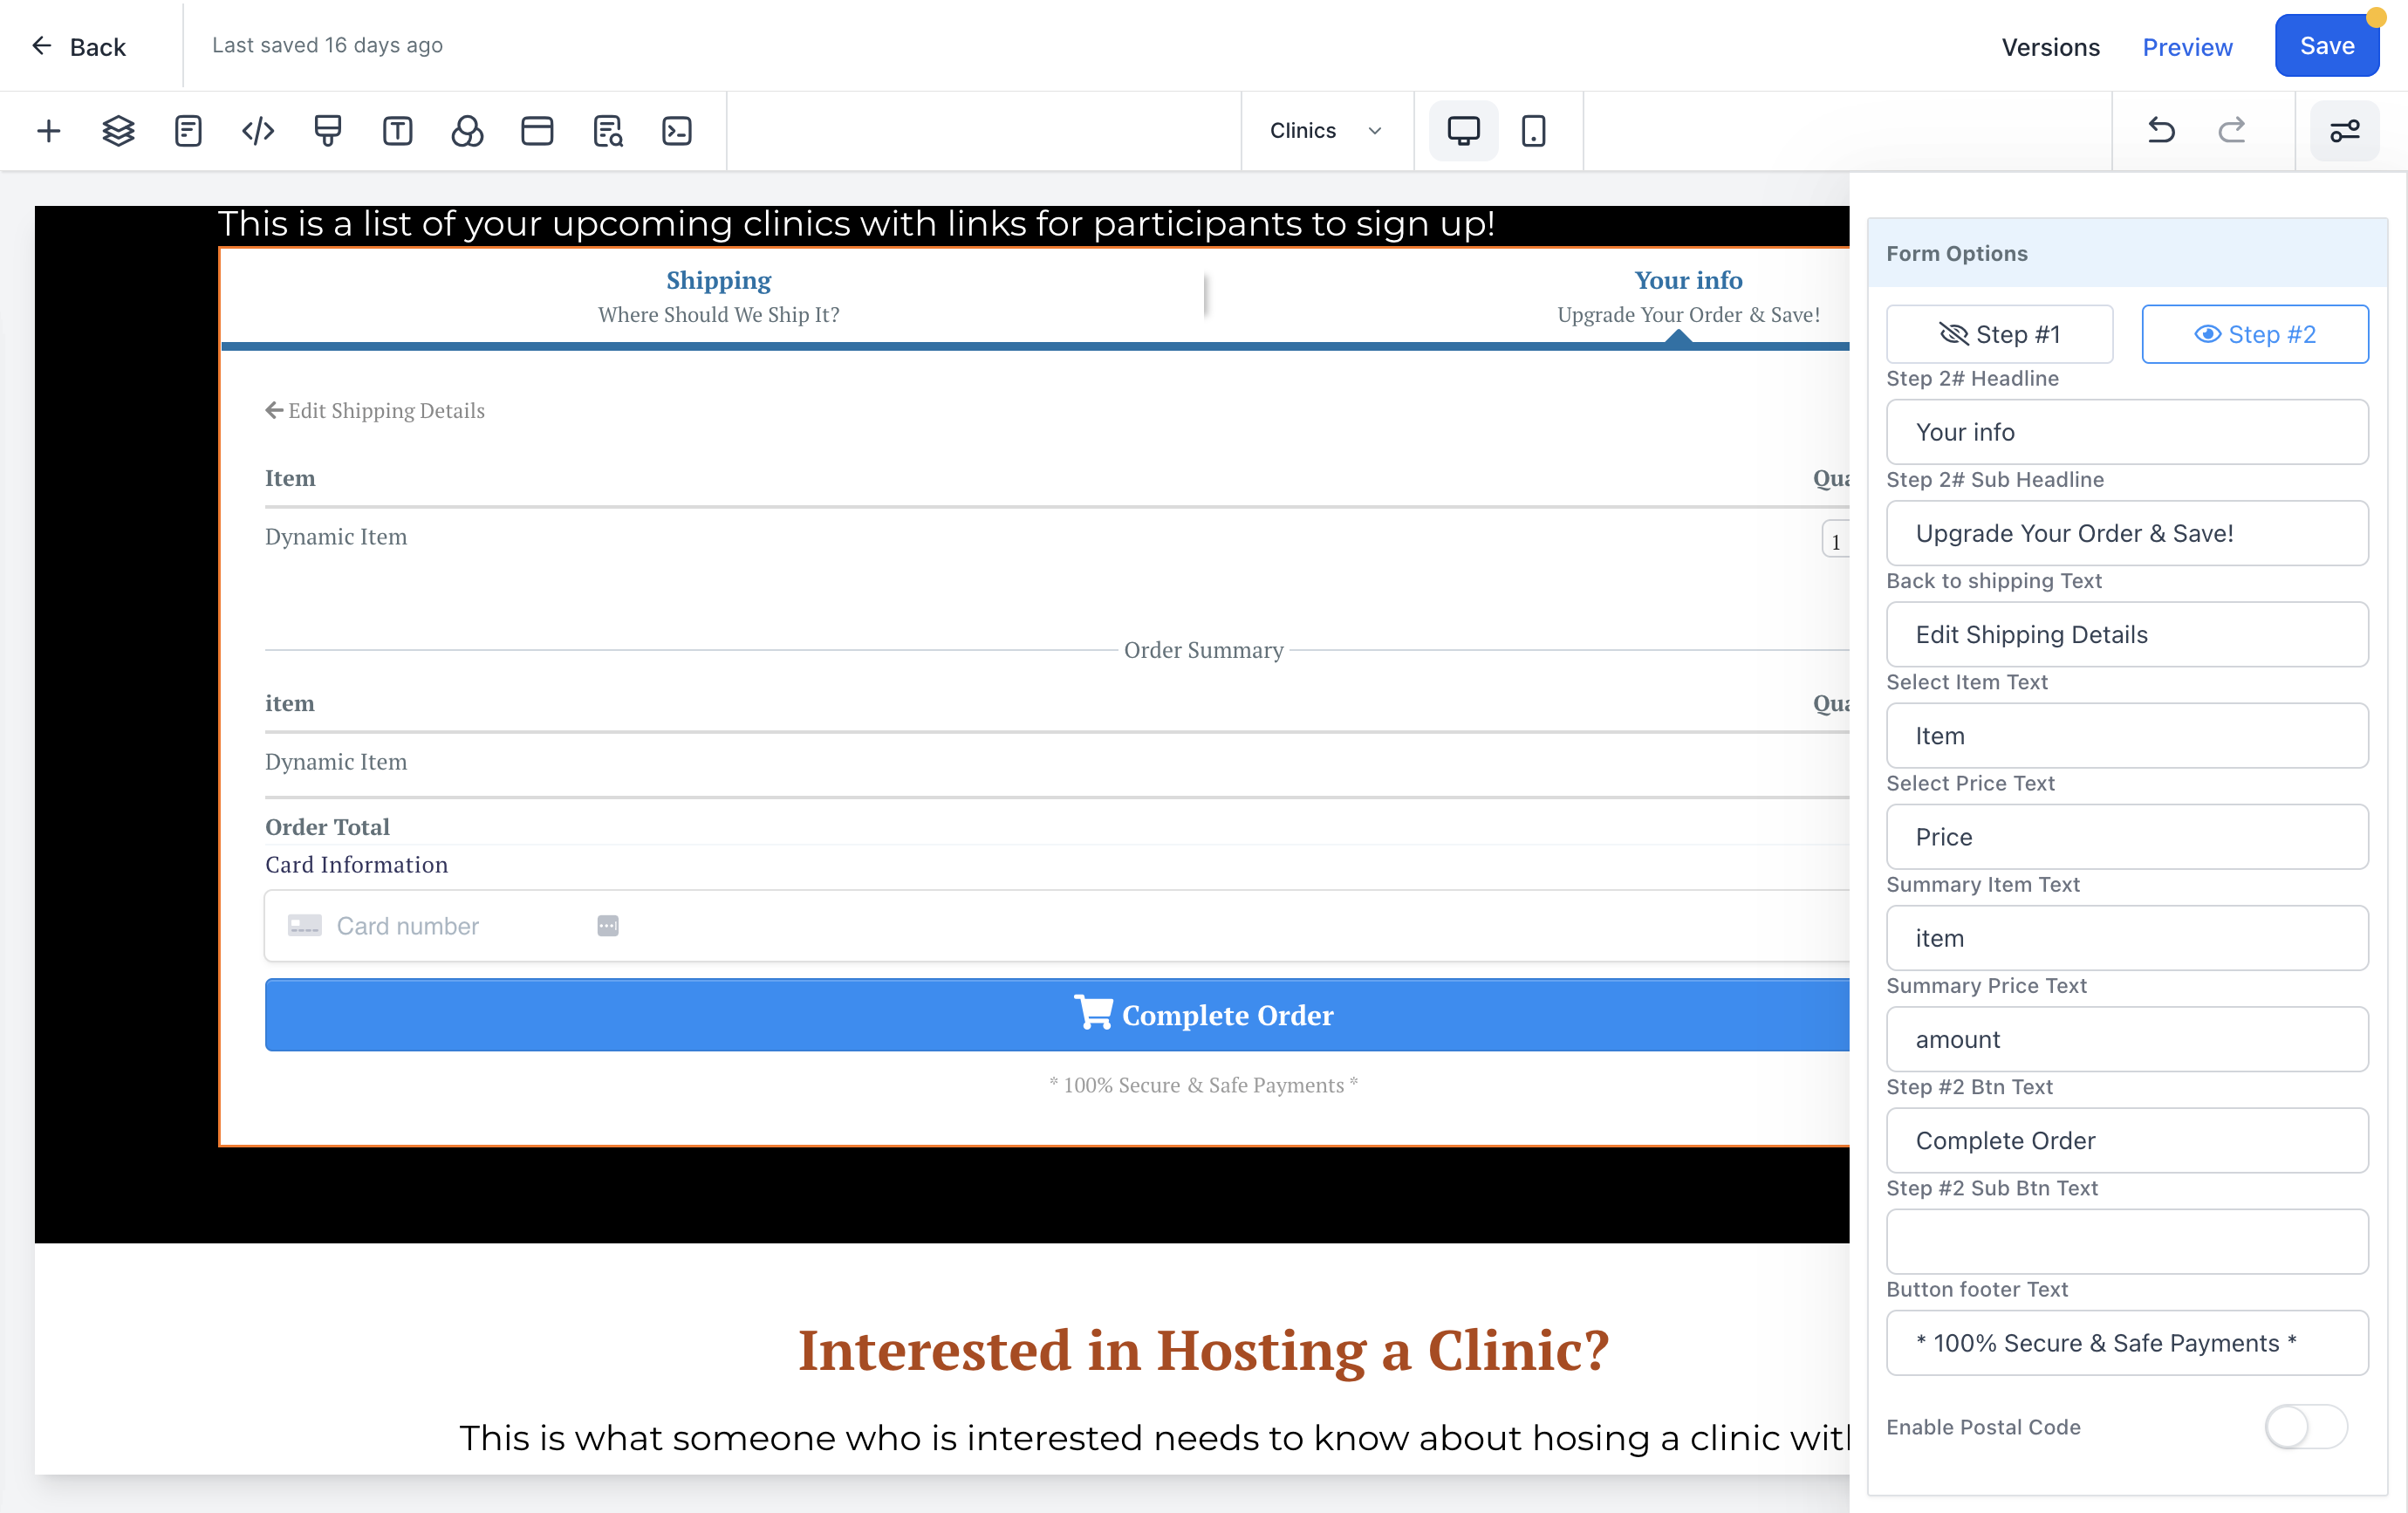2408x1513 pixels.
Task: Open the Clinics page dropdown
Action: [x=1326, y=131]
